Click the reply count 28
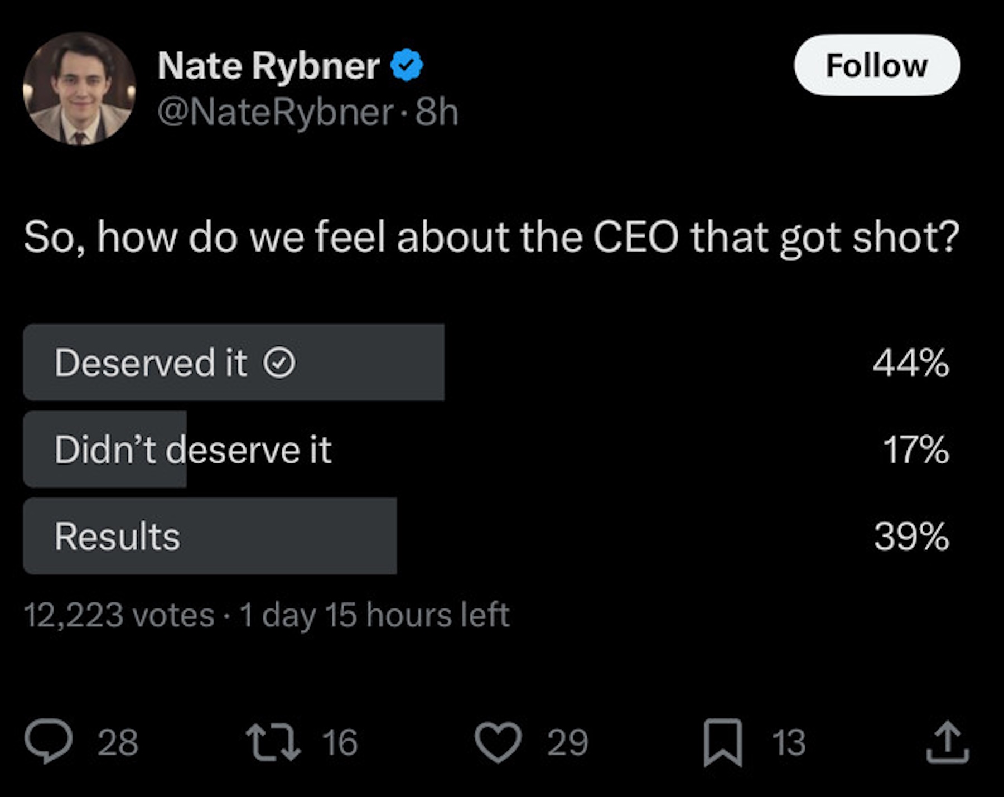 click(118, 742)
